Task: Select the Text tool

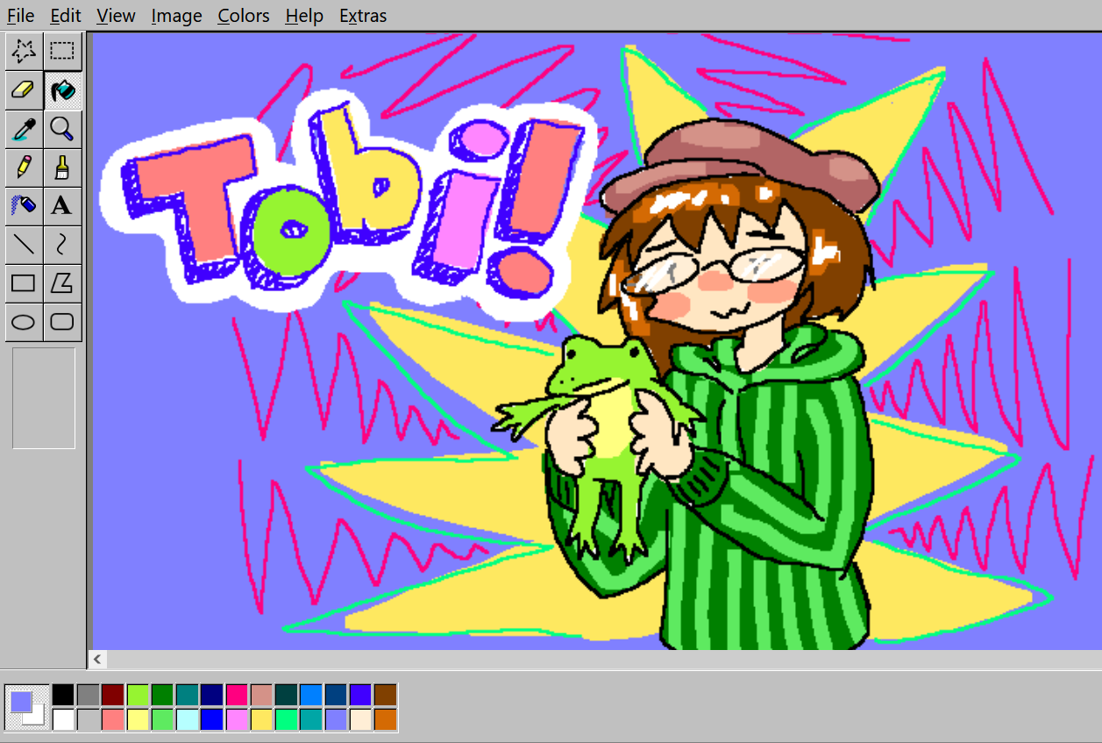Action: (x=62, y=206)
